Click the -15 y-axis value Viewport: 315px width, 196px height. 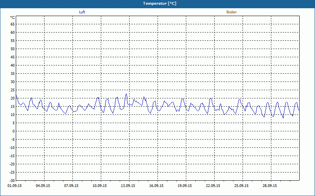12,156
